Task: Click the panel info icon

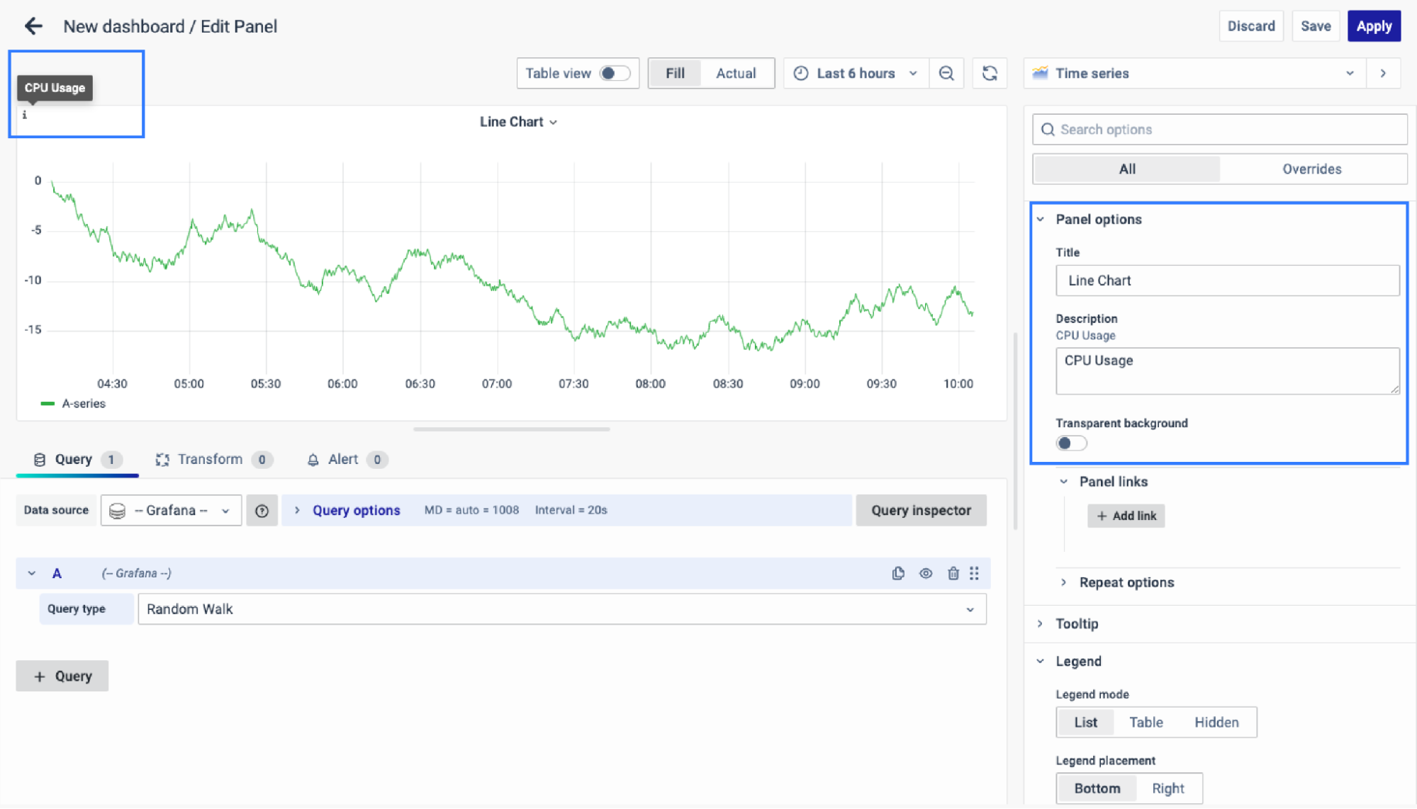Action: point(25,115)
